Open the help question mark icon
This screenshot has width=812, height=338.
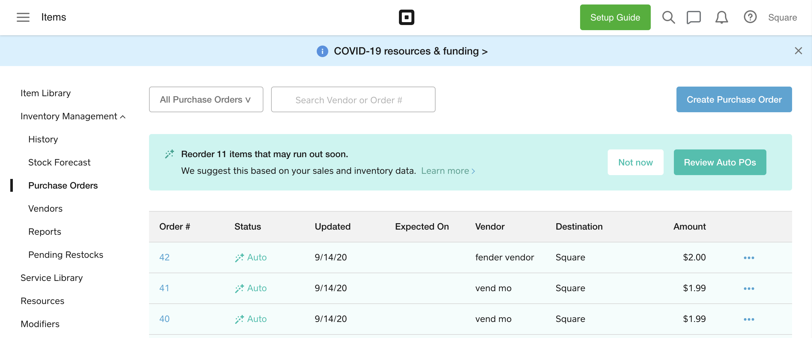click(750, 17)
